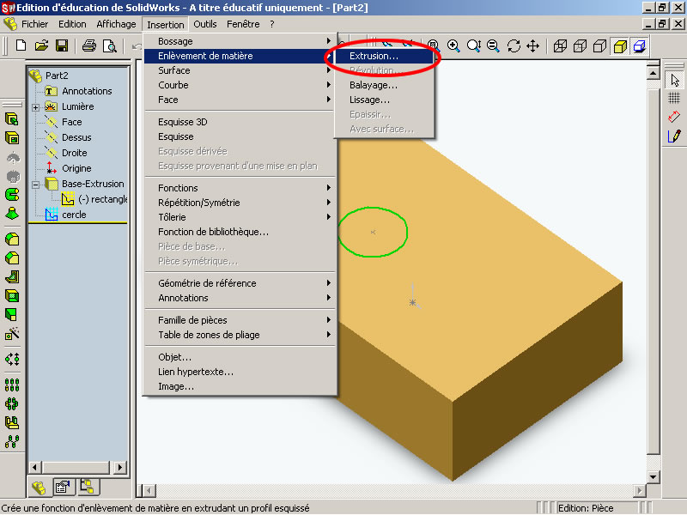This screenshot has width=687, height=515.
Task: Select the Draft feature icon
Action: point(12,315)
